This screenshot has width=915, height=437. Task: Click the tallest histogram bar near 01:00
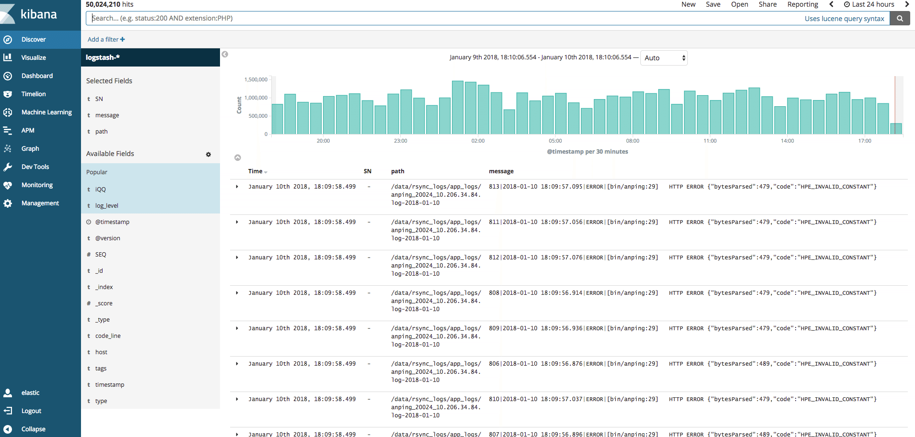pos(458,107)
